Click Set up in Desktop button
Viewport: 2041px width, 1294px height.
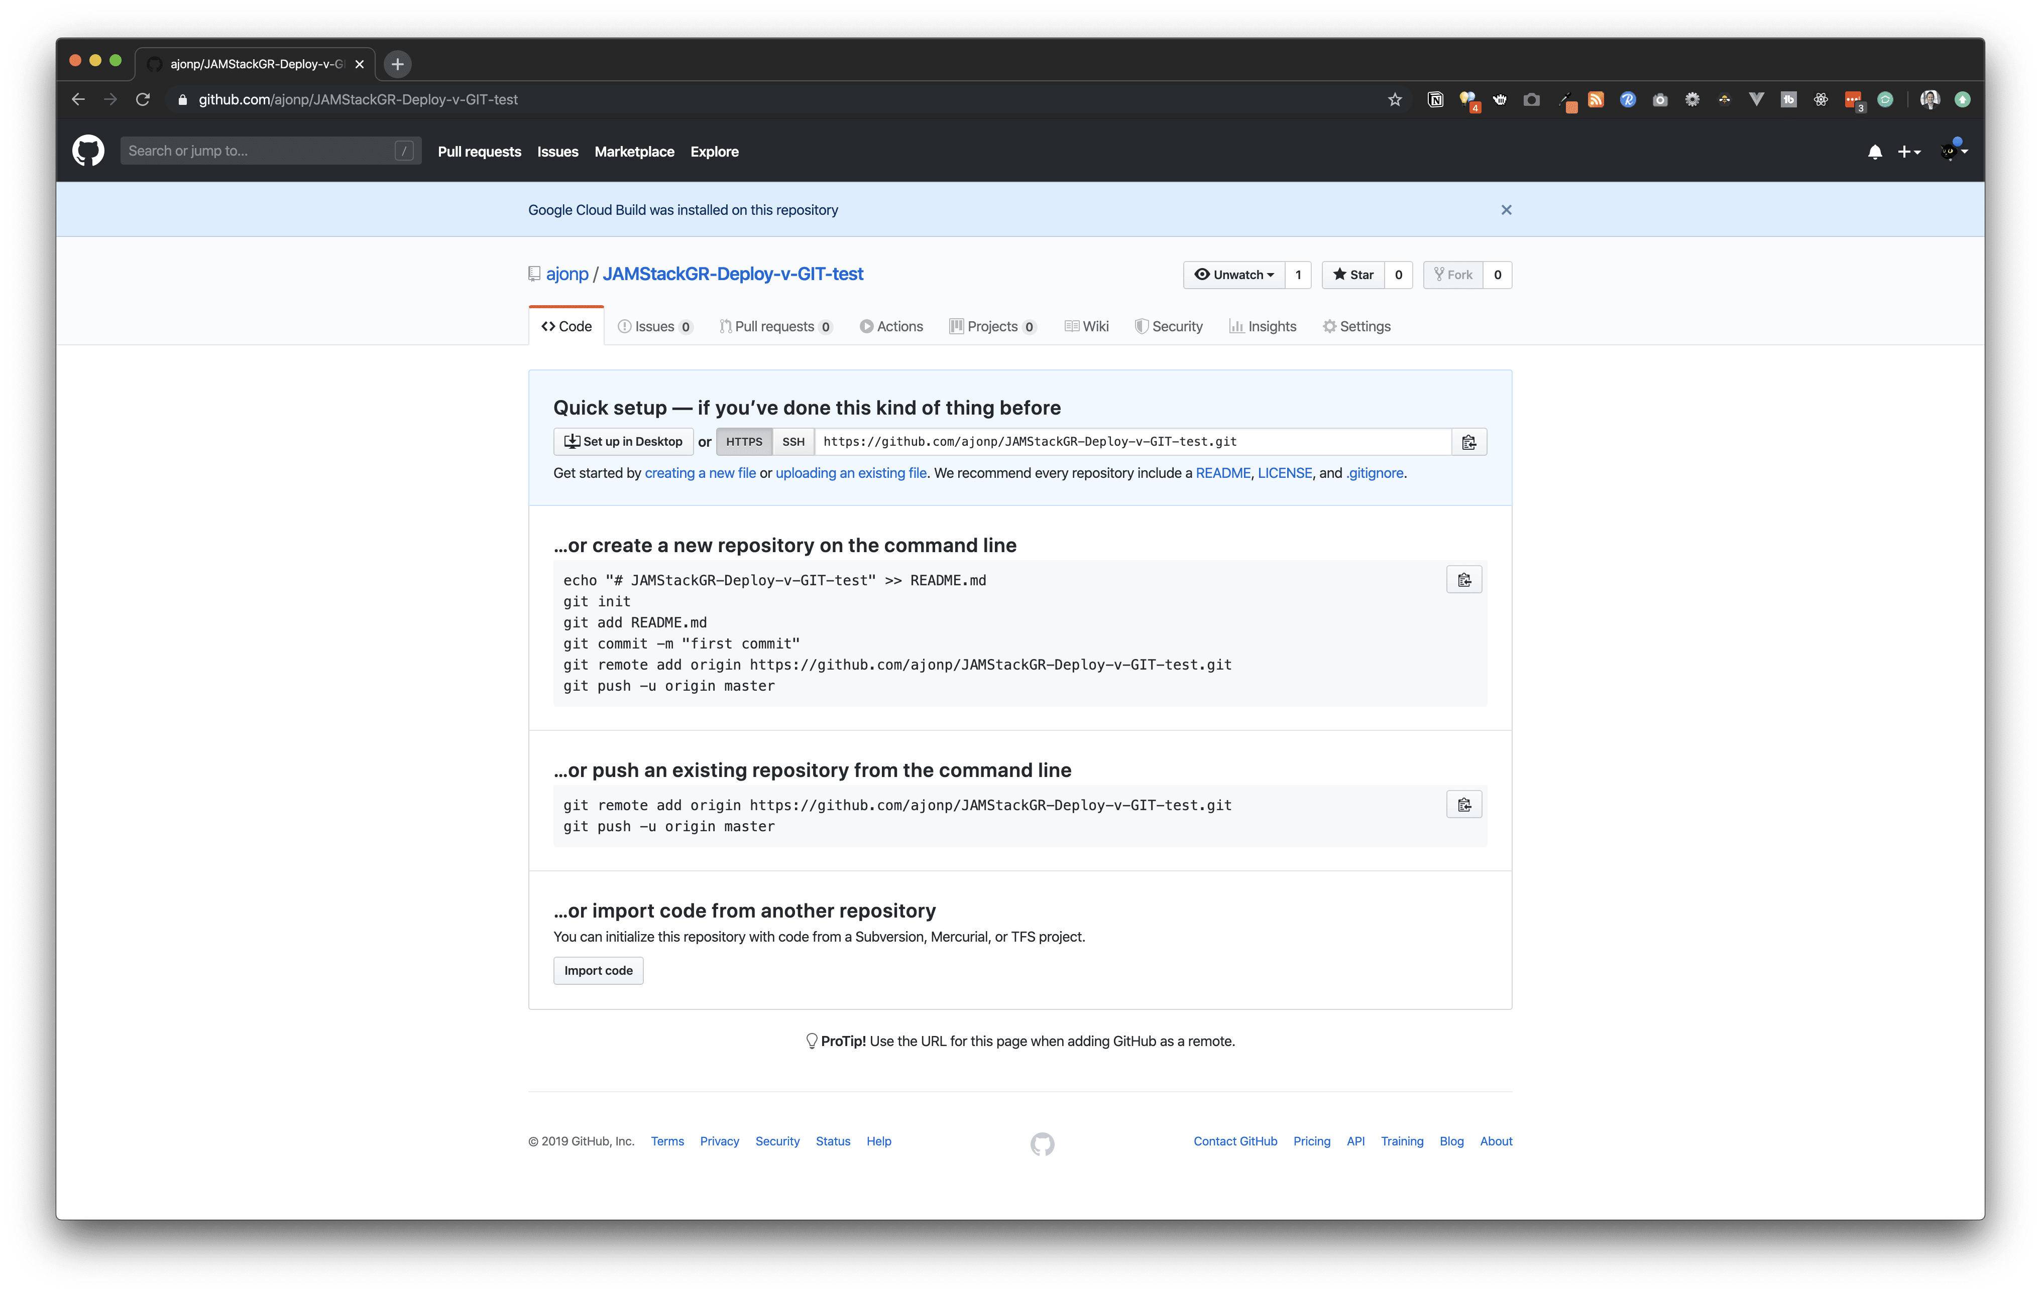(623, 442)
